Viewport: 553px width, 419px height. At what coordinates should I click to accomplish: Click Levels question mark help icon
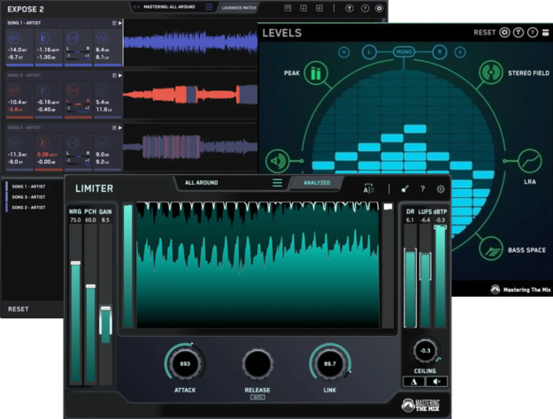click(533, 33)
